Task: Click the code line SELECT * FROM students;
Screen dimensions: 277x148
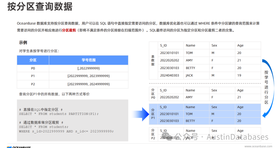Action: coord(44,127)
